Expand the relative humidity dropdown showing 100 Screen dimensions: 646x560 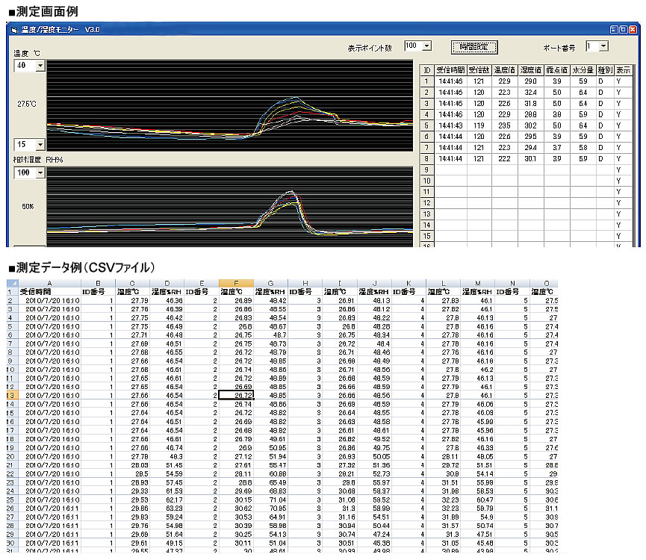click(x=40, y=173)
